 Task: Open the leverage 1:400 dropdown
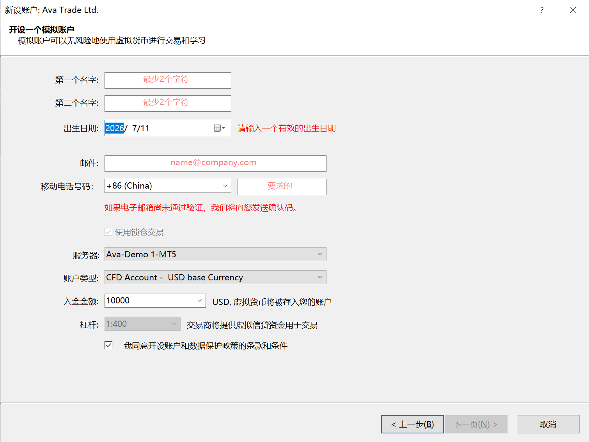(142, 324)
